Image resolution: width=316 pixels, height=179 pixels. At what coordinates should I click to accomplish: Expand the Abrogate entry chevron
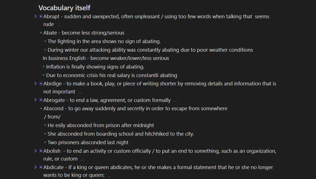35,100
